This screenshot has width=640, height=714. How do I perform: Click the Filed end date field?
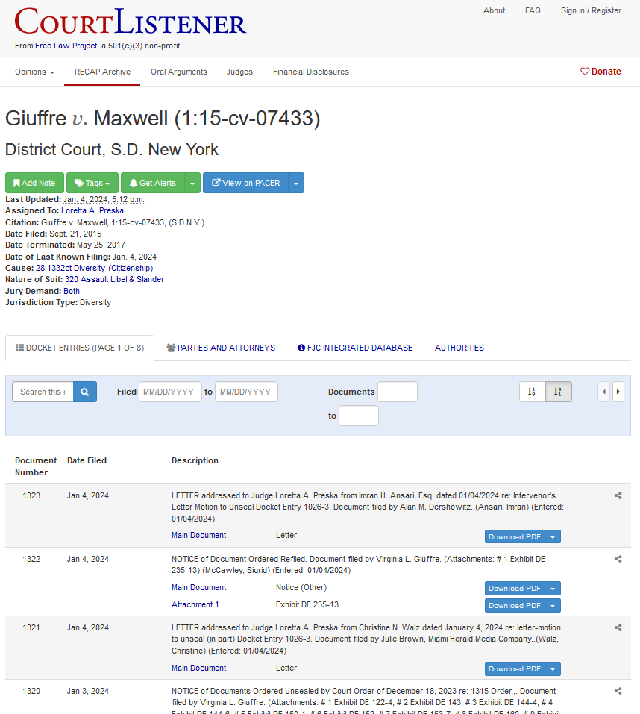click(x=246, y=392)
